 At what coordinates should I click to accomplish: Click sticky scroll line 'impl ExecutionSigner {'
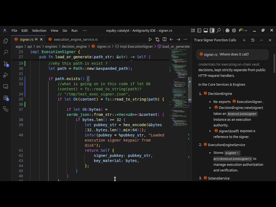(x=55, y=52)
